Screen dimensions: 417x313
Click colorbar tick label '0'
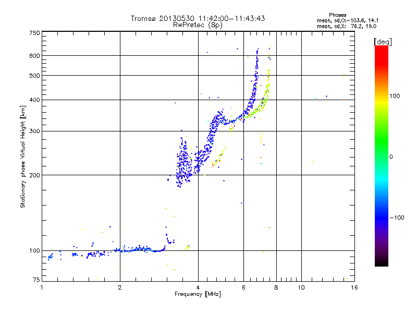(391, 157)
